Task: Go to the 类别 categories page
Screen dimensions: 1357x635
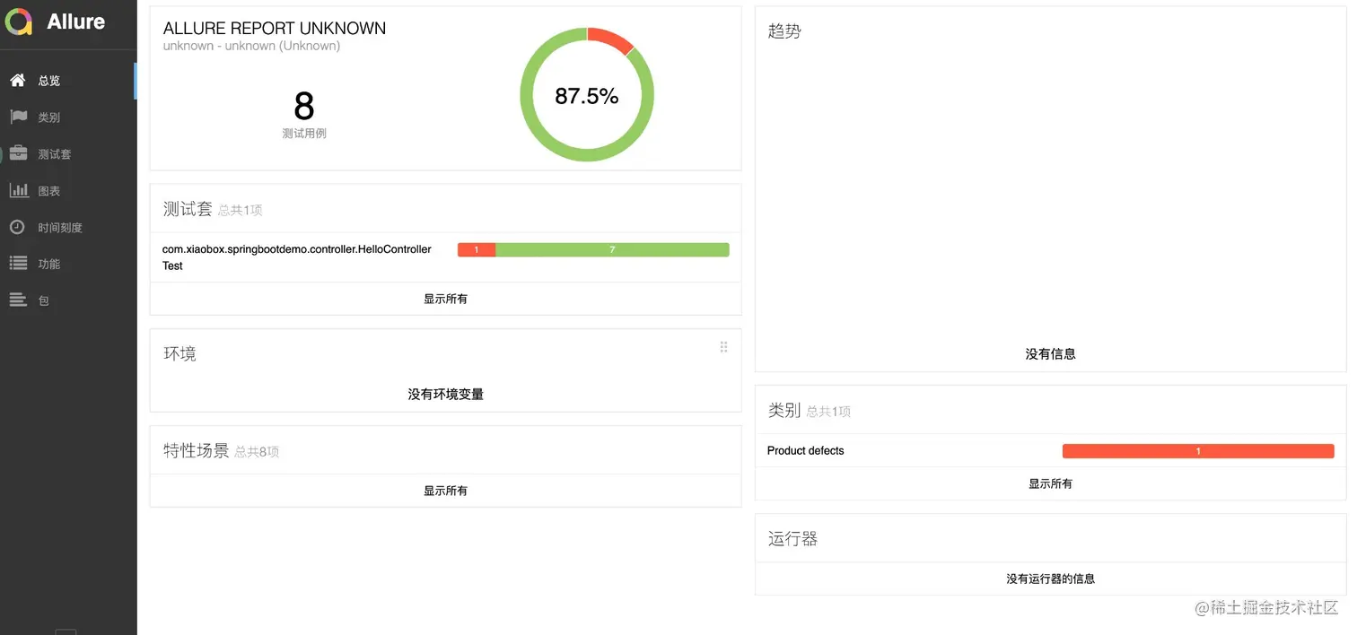Action: click(x=68, y=117)
